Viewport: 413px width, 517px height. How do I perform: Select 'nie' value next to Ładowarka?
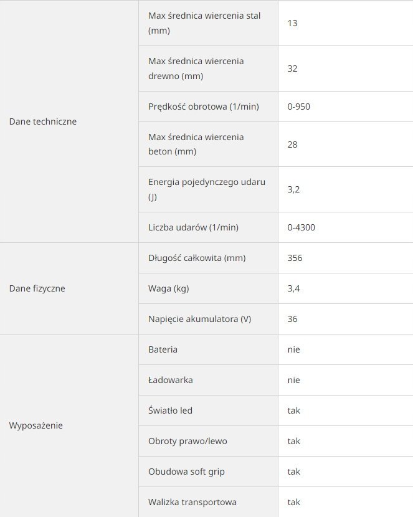(293, 380)
